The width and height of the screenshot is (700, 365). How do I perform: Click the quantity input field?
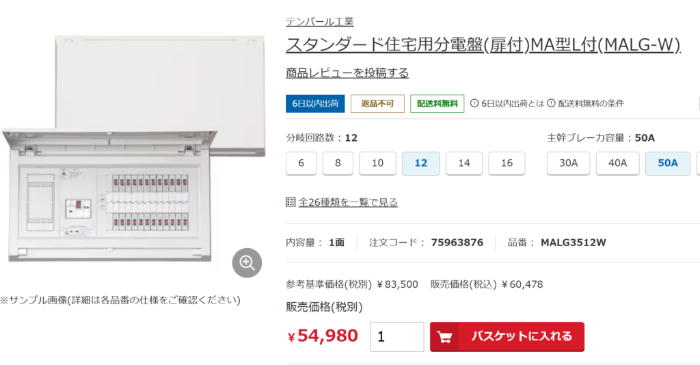[397, 337]
